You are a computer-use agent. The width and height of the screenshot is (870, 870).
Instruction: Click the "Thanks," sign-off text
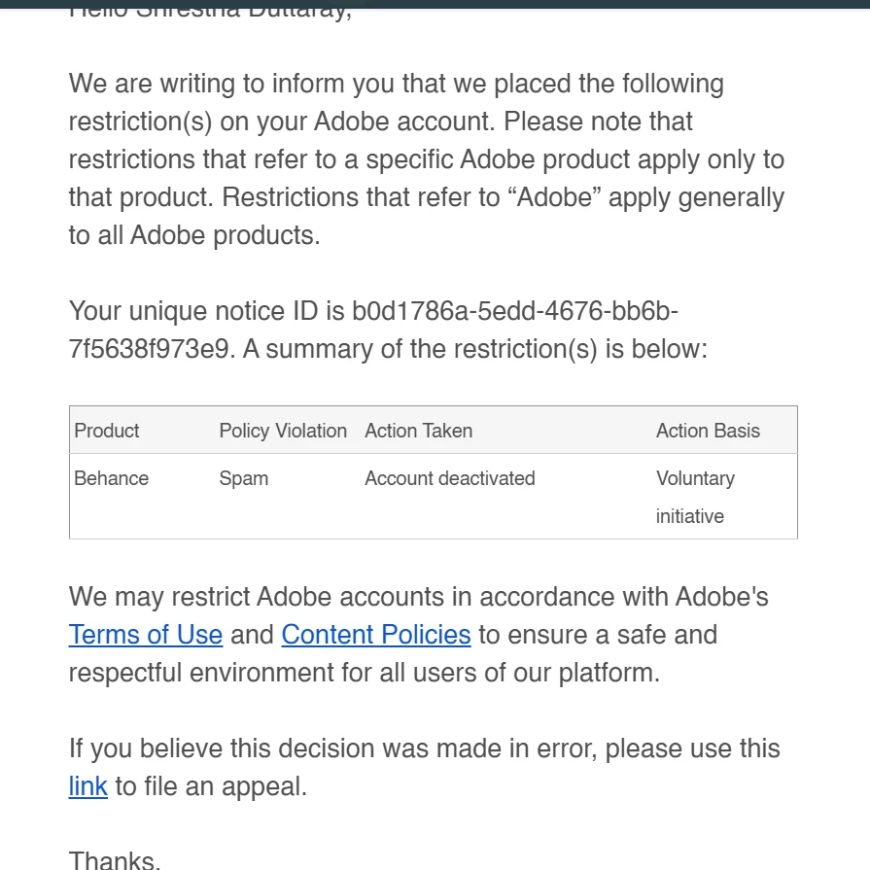[115, 859]
